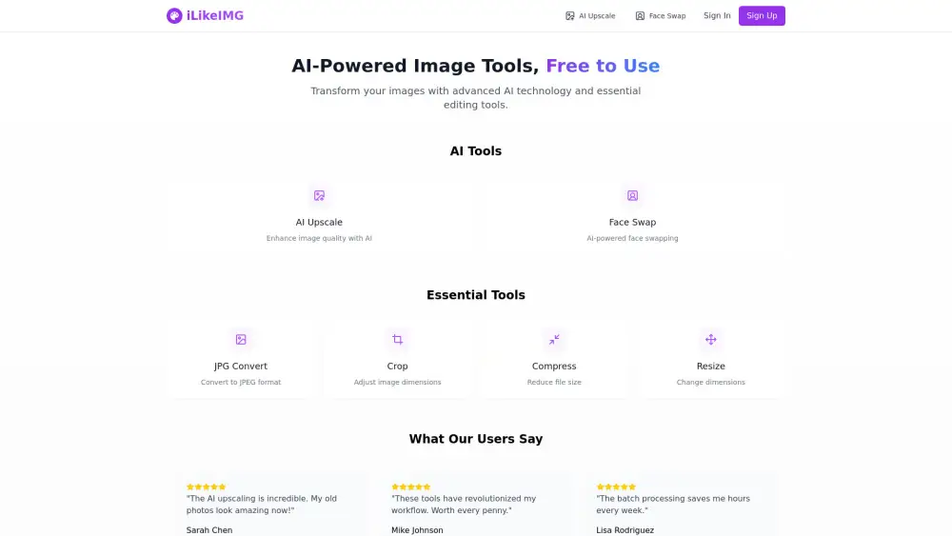Click the Sign In link

[717, 15]
